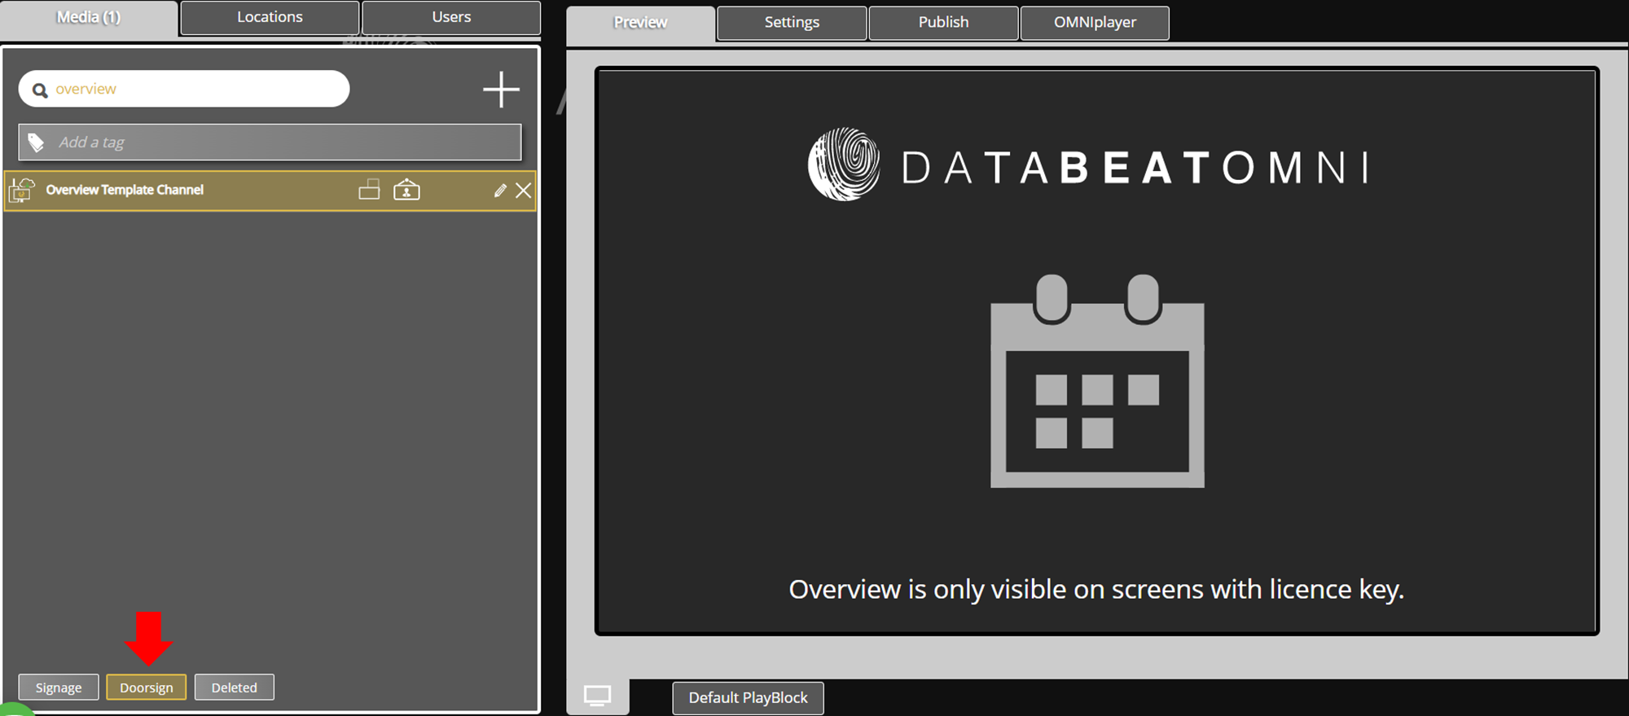
Task: Click the share icon on Overview Template Channel
Action: pos(406,190)
